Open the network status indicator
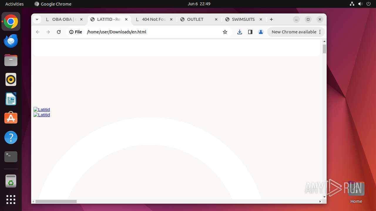This screenshot has height=211, width=376. (x=352, y=4)
